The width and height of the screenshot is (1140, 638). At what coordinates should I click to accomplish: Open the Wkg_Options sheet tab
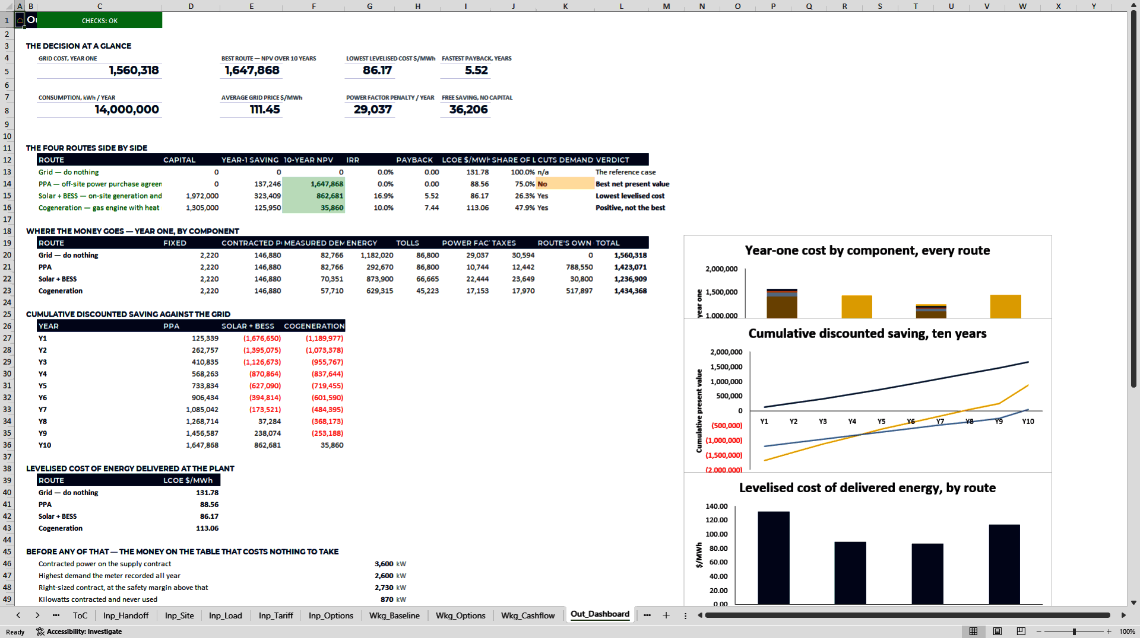point(461,615)
